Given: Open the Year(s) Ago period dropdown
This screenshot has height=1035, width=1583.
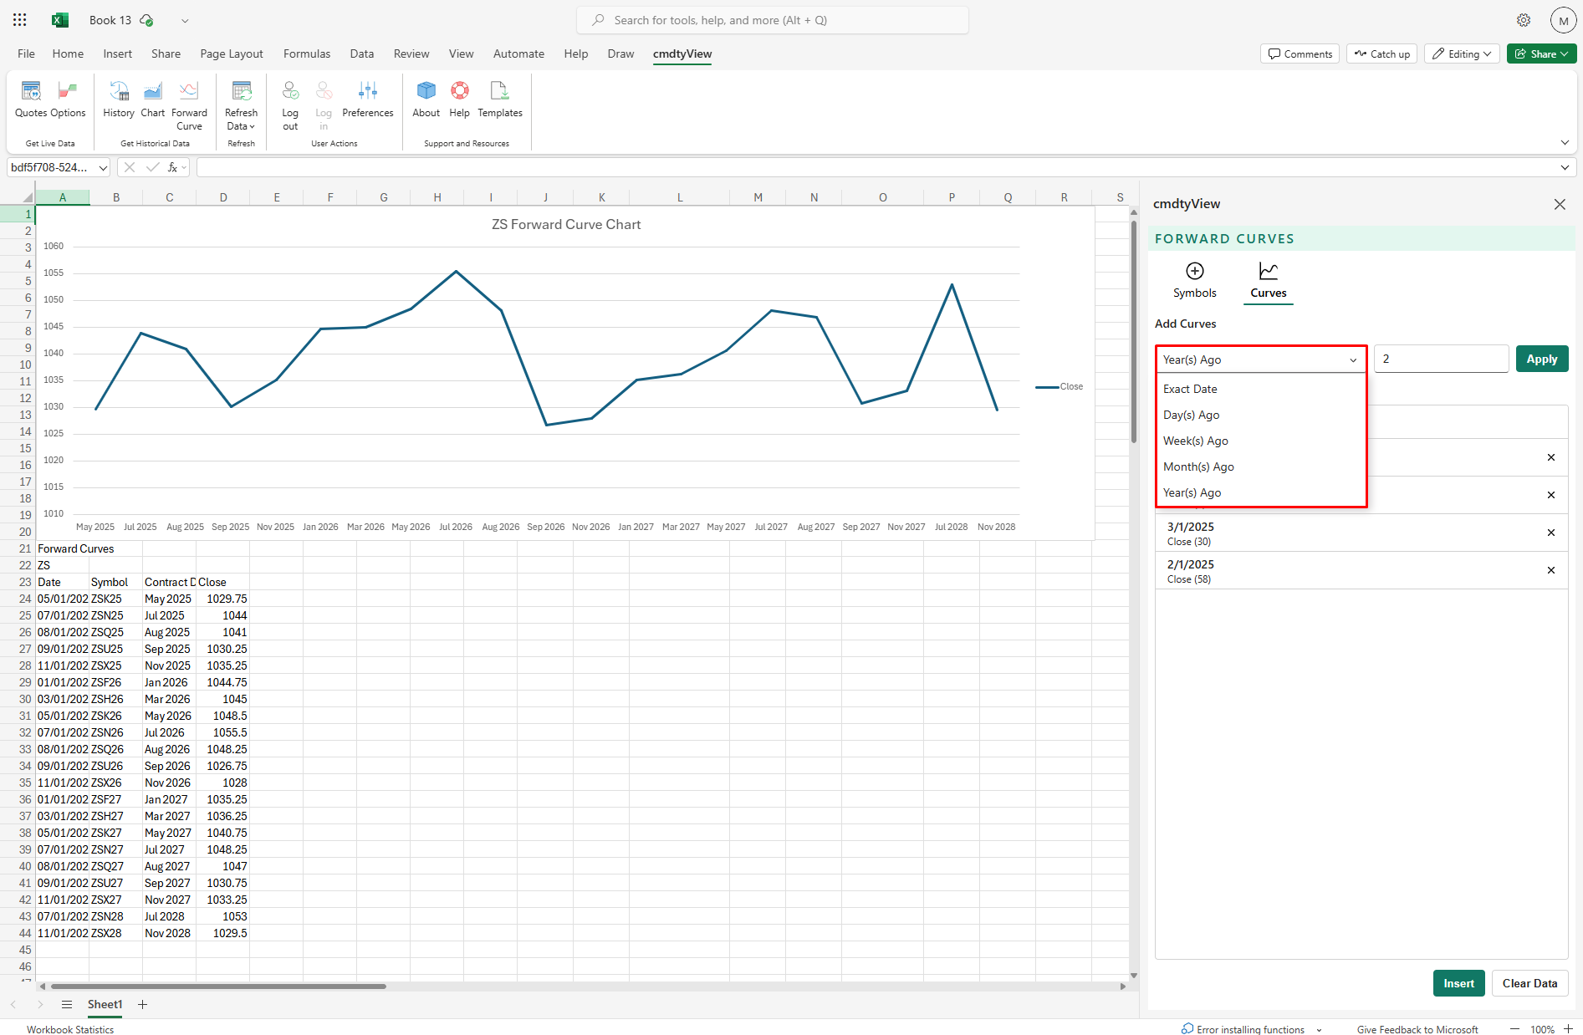Looking at the screenshot, I should [x=1260, y=359].
